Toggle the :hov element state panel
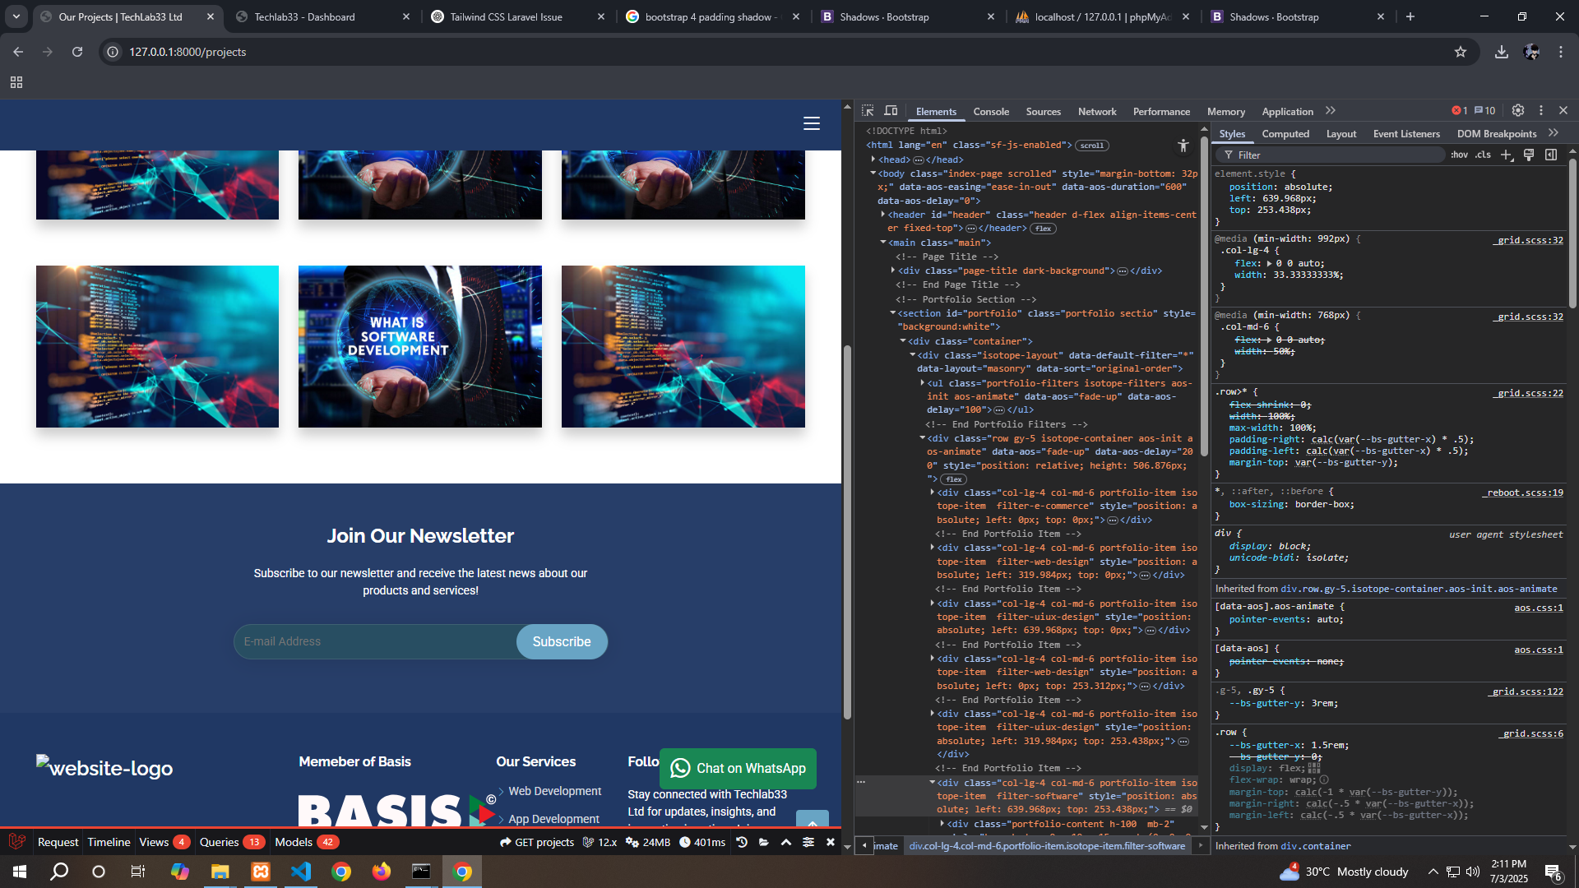This screenshot has width=1579, height=888. pos(1459,155)
